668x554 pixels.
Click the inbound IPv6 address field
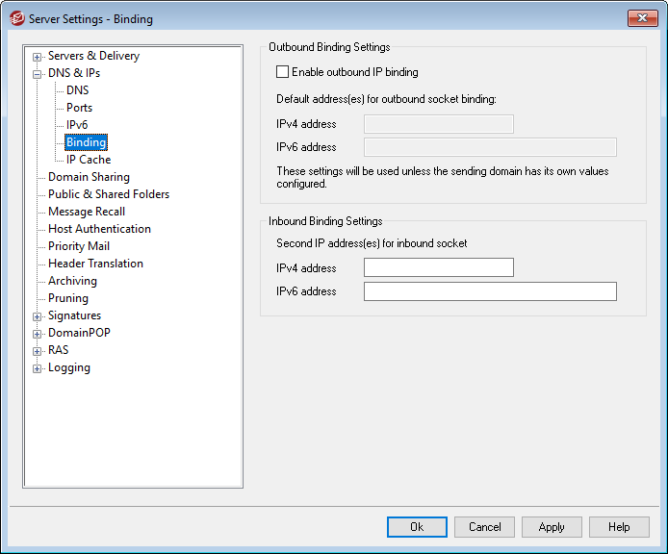tap(489, 291)
